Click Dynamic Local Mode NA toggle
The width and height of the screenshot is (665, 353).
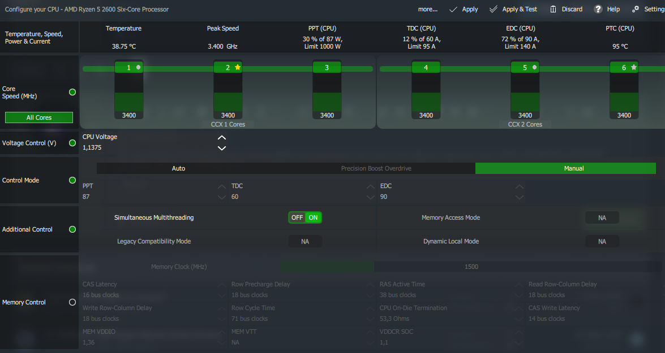[x=602, y=241]
